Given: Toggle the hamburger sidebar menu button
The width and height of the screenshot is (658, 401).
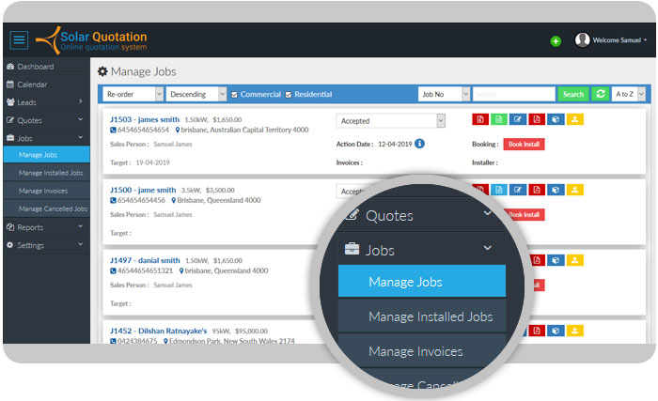Looking at the screenshot, I should tap(19, 39).
